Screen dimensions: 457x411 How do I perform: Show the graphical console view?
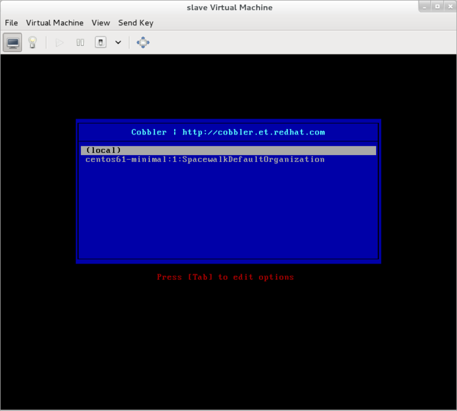pos(12,43)
